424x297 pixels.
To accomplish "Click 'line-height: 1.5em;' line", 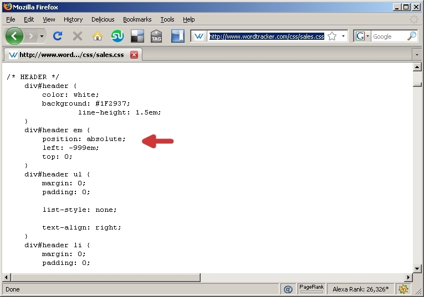I will (120, 112).
